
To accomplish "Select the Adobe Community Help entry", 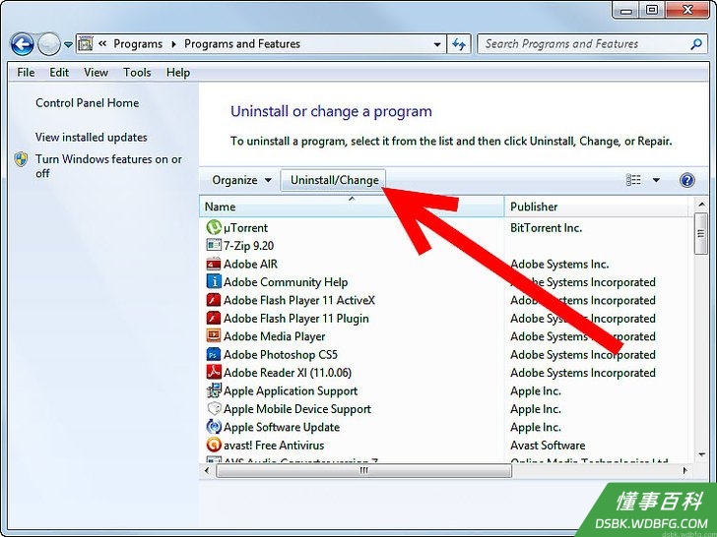I will (x=286, y=282).
